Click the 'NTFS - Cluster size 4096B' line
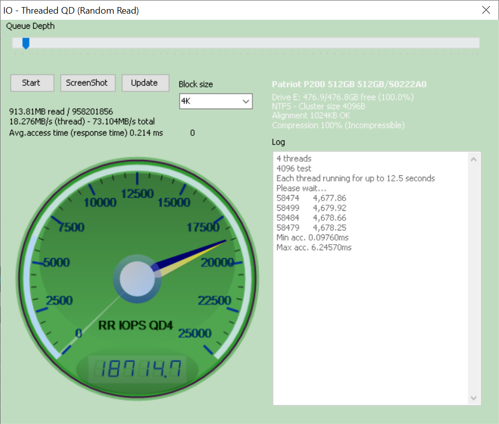This screenshot has height=424, width=499. (319, 106)
